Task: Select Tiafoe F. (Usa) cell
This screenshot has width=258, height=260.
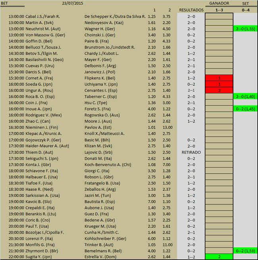Action: pos(39,183)
